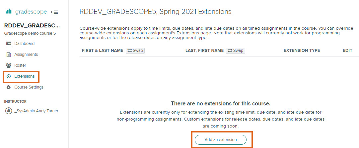
Task: Go to the Assignments sidebar item
Action: [x=26, y=55]
